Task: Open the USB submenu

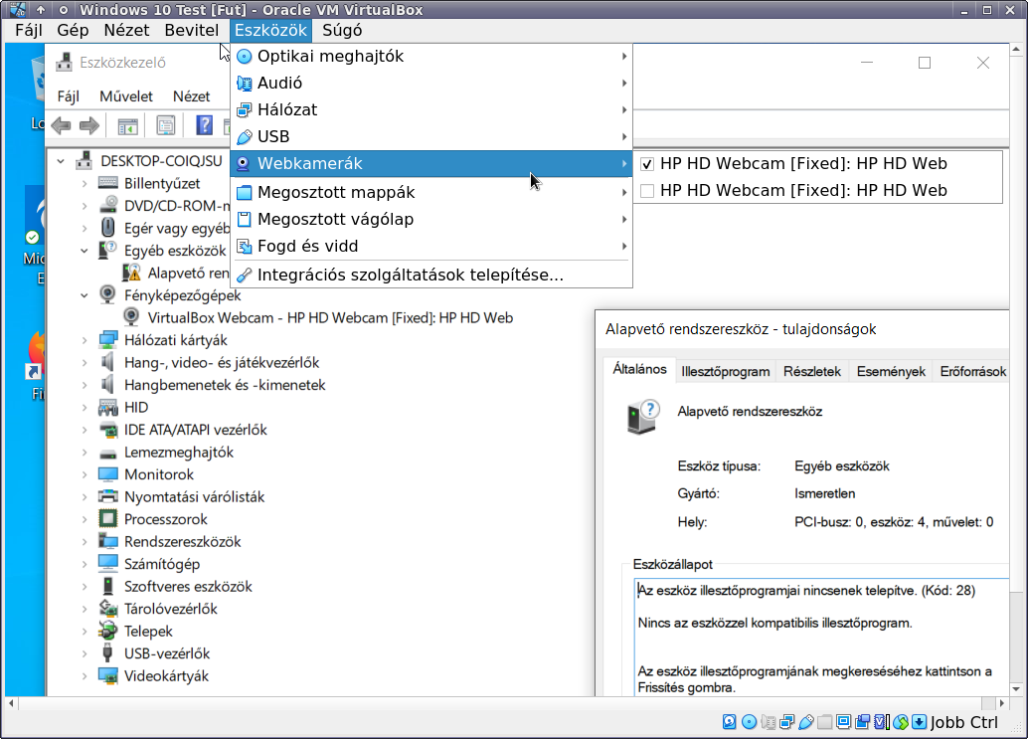Action: (431, 137)
